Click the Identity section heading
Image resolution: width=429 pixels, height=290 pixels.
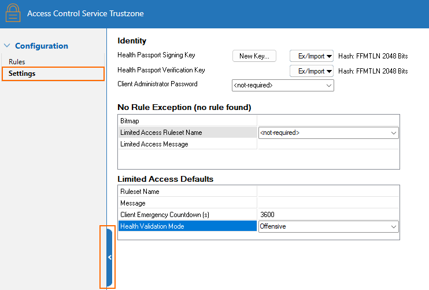click(x=132, y=41)
